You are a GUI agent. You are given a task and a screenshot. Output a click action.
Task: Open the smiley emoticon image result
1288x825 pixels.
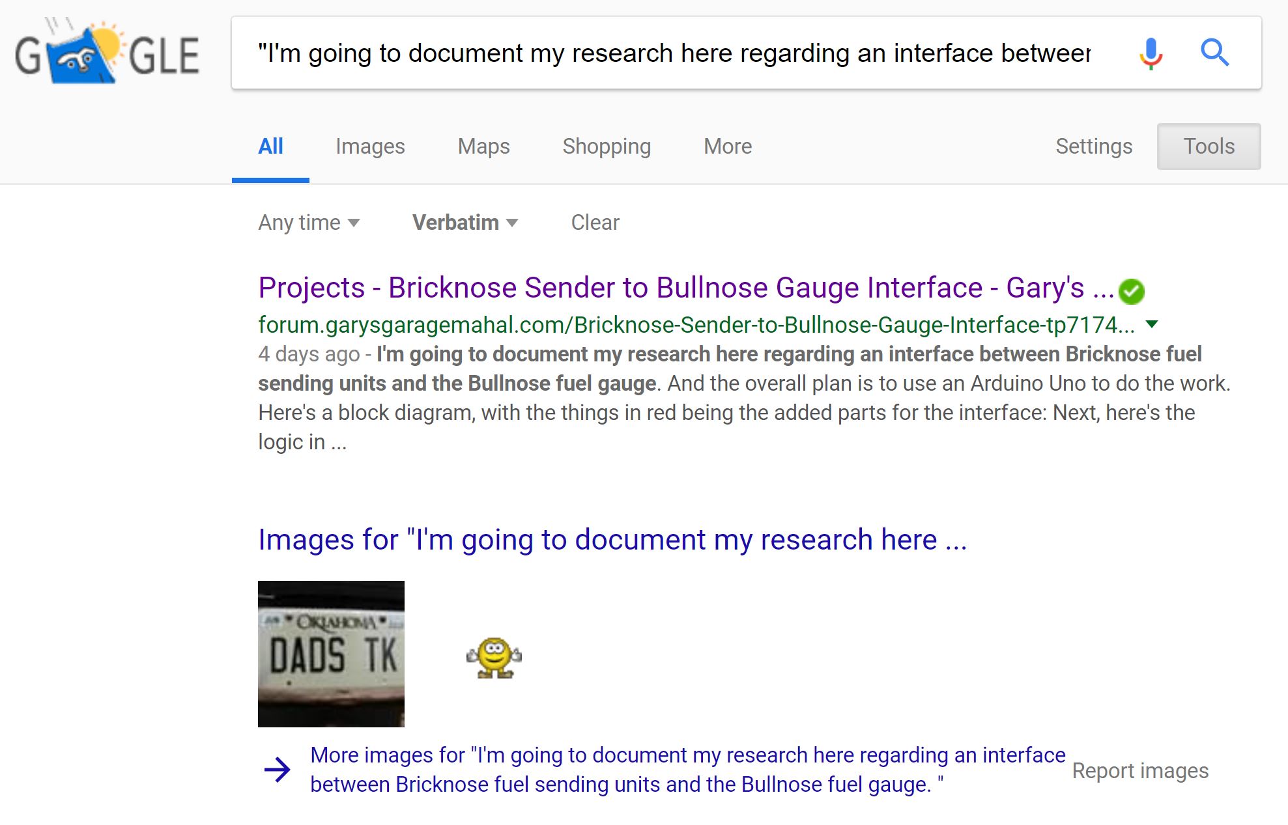[494, 658]
